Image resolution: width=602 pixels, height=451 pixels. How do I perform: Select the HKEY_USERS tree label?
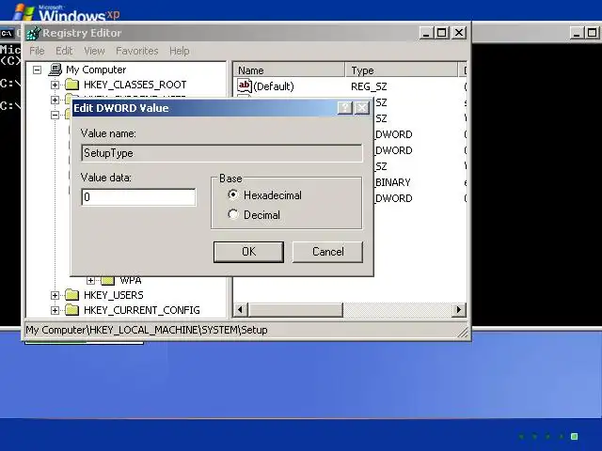[114, 295]
